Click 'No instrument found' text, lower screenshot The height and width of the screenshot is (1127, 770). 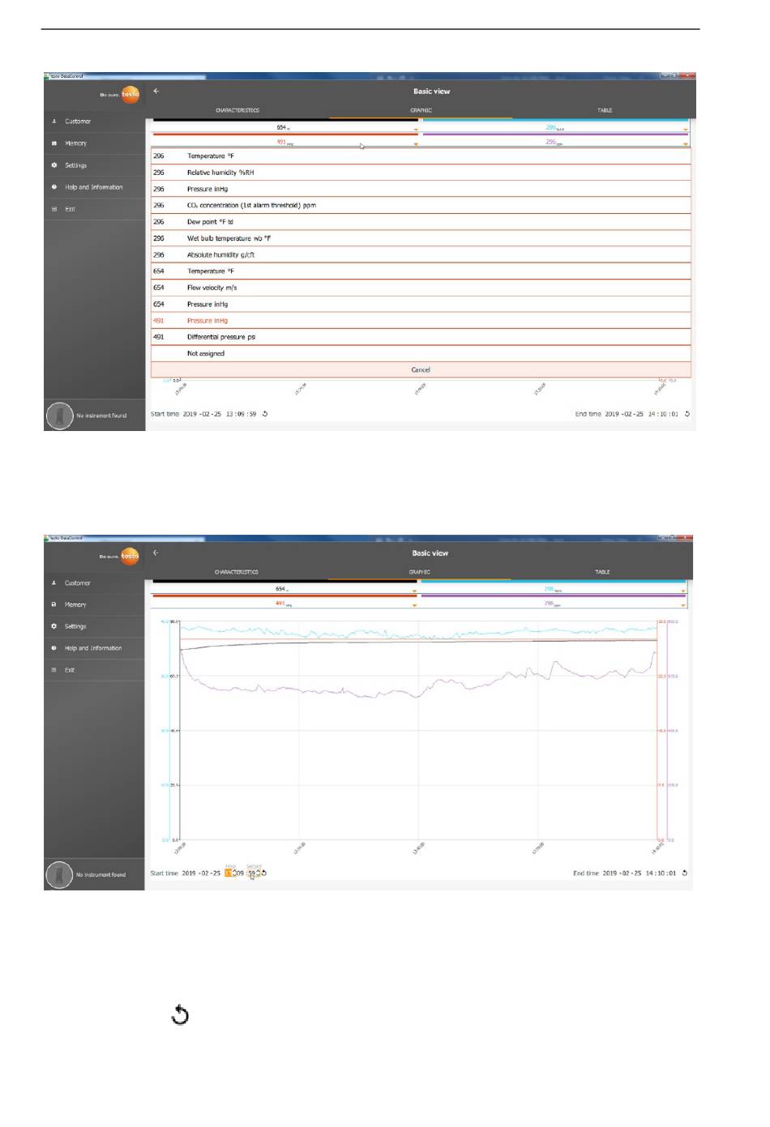click(x=101, y=875)
